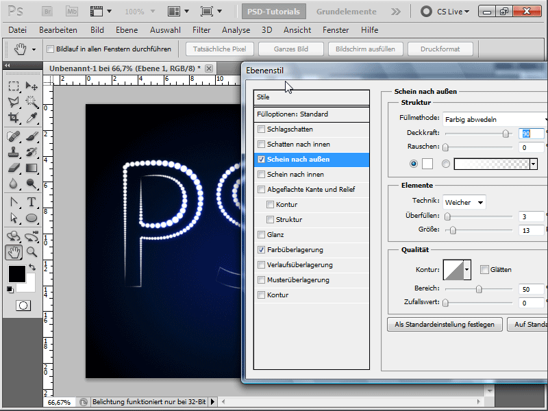Select the History Brush tool

(32, 152)
